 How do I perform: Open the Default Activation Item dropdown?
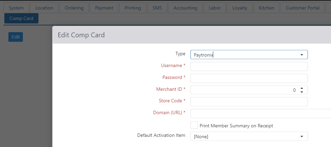[x=249, y=136]
